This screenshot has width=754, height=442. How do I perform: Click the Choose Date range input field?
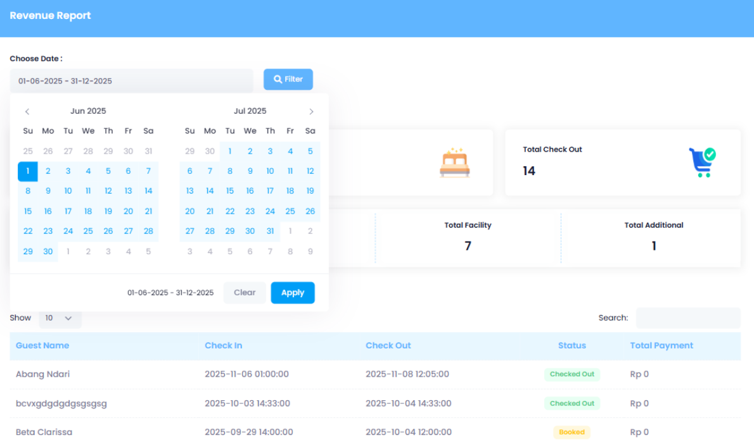click(x=131, y=81)
